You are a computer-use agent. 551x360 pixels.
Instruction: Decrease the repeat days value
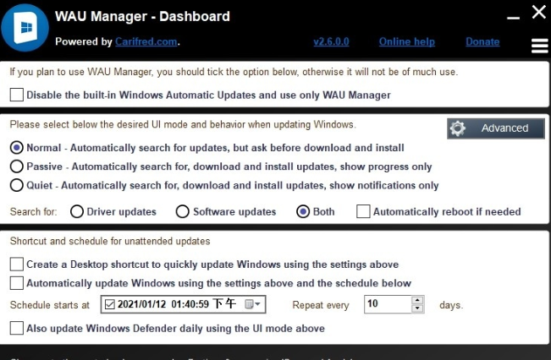click(417, 308)
